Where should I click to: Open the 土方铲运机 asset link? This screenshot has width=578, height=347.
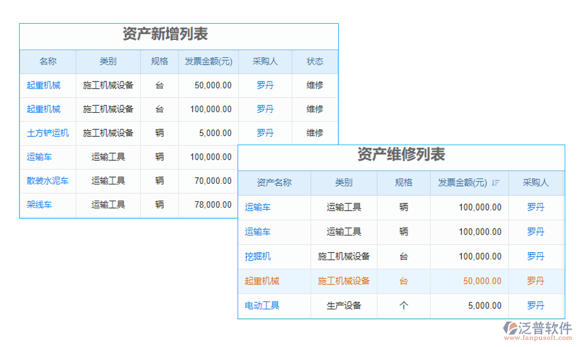coord(48,132)
